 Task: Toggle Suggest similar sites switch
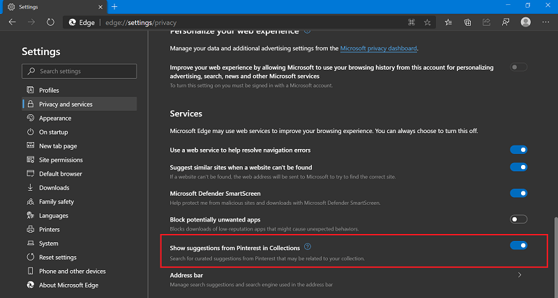click(x=518, y=167)
